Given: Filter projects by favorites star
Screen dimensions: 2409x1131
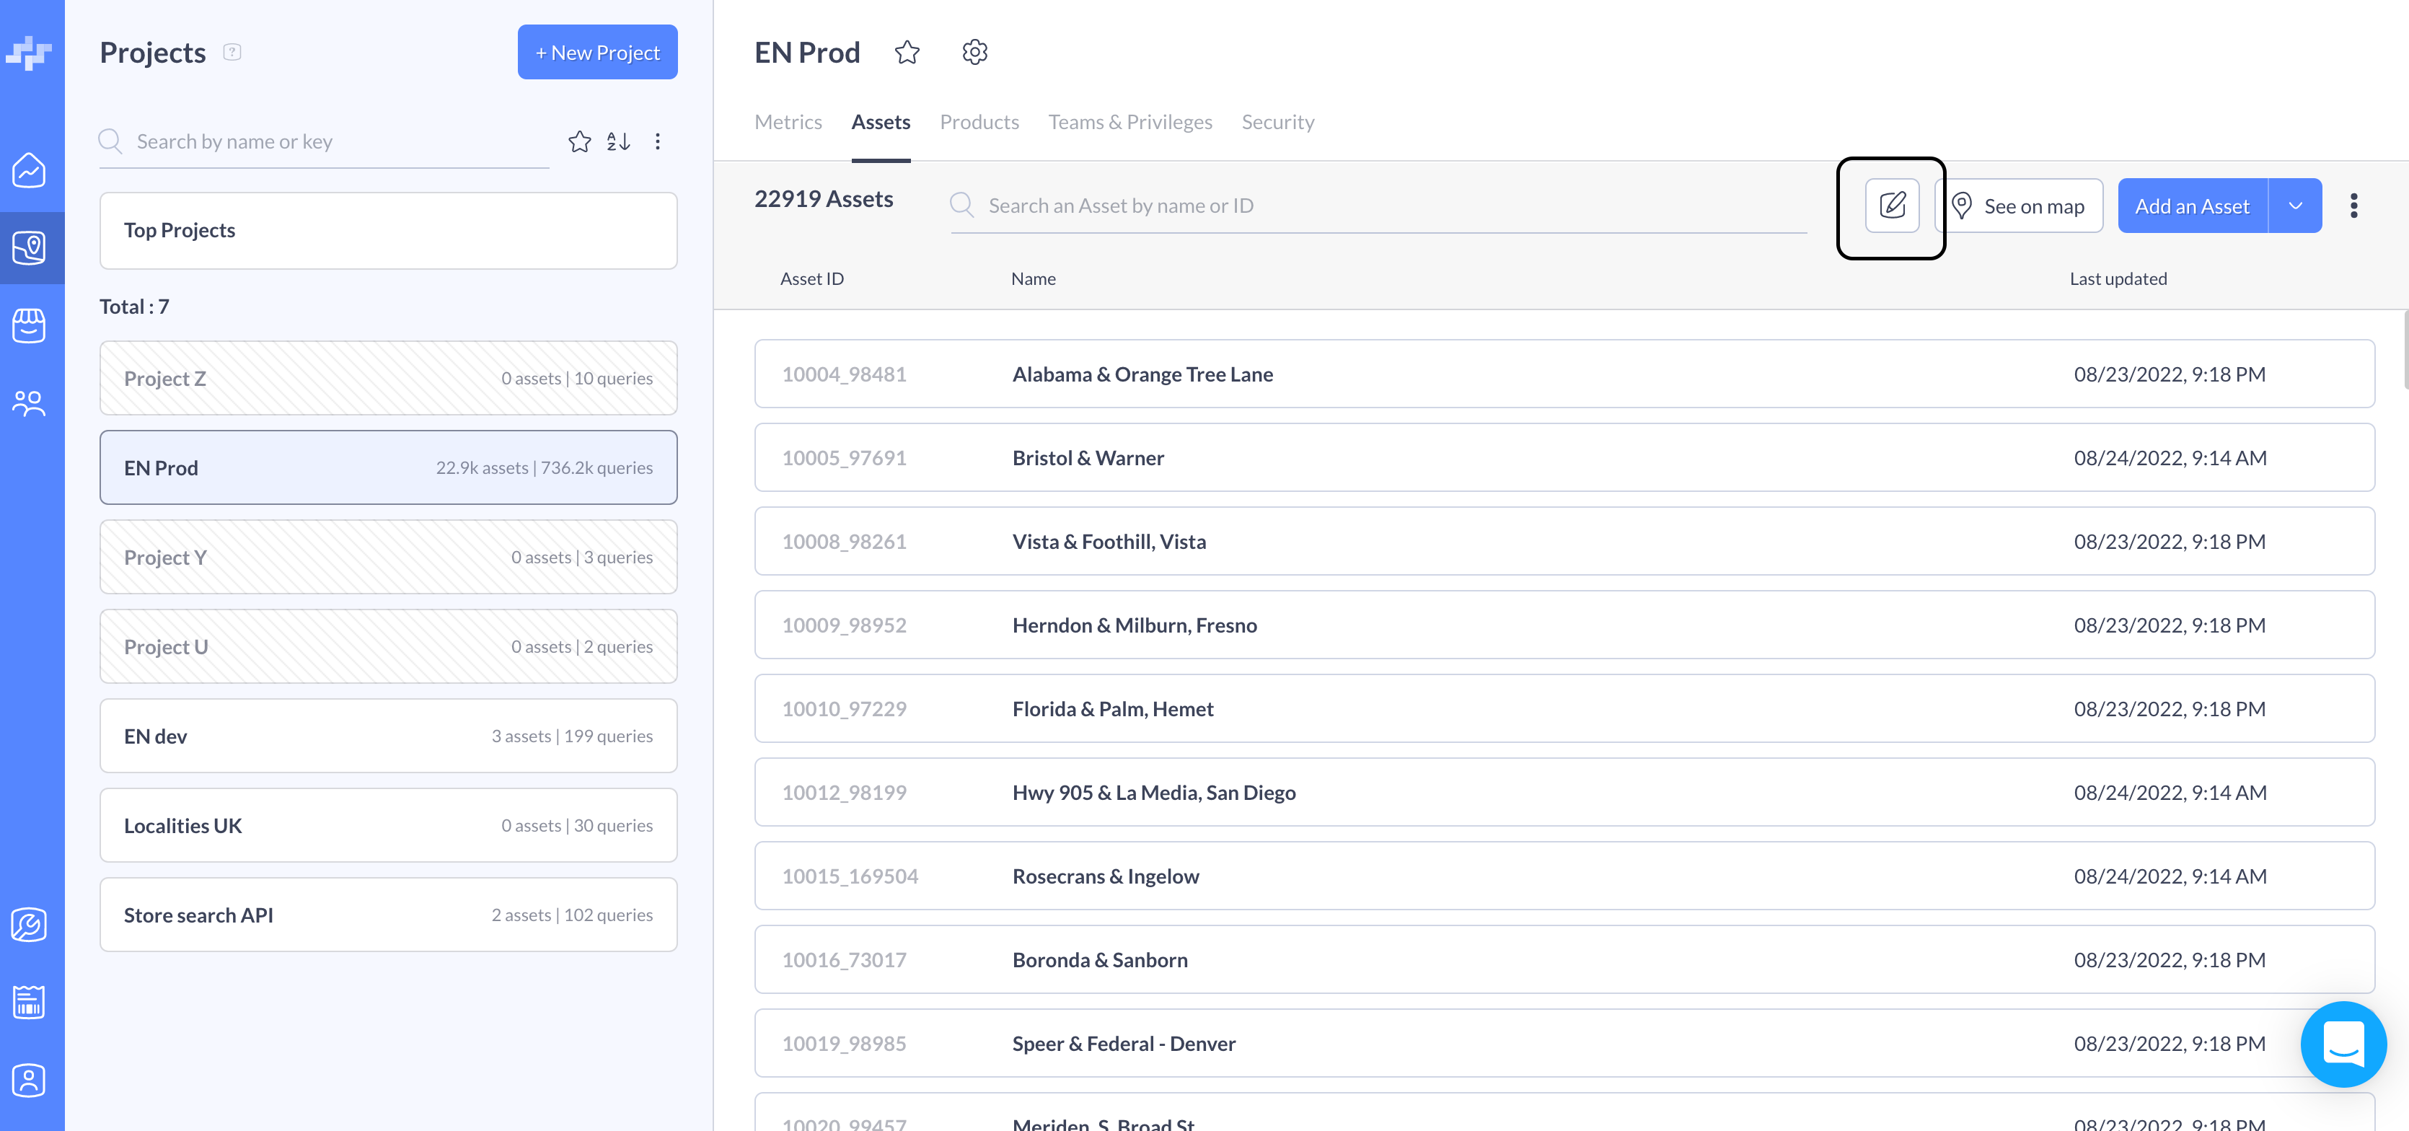Looking at the screenshot, I should click(579, 141).
